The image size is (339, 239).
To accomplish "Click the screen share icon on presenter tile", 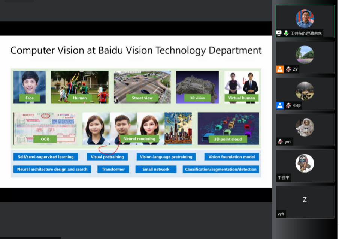I will pos(279,33).
